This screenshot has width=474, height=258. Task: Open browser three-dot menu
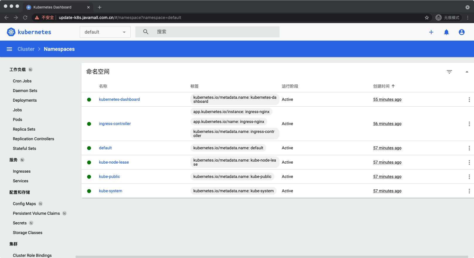(x=468, y=18)
